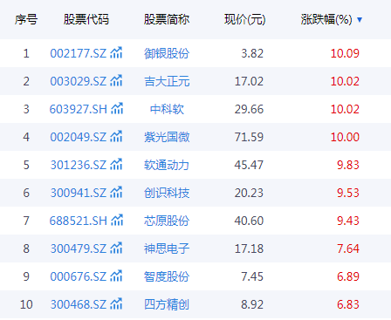
Task: Open 吉大正元 stock page
Action: pyautogui.click(x=167, y=81)
